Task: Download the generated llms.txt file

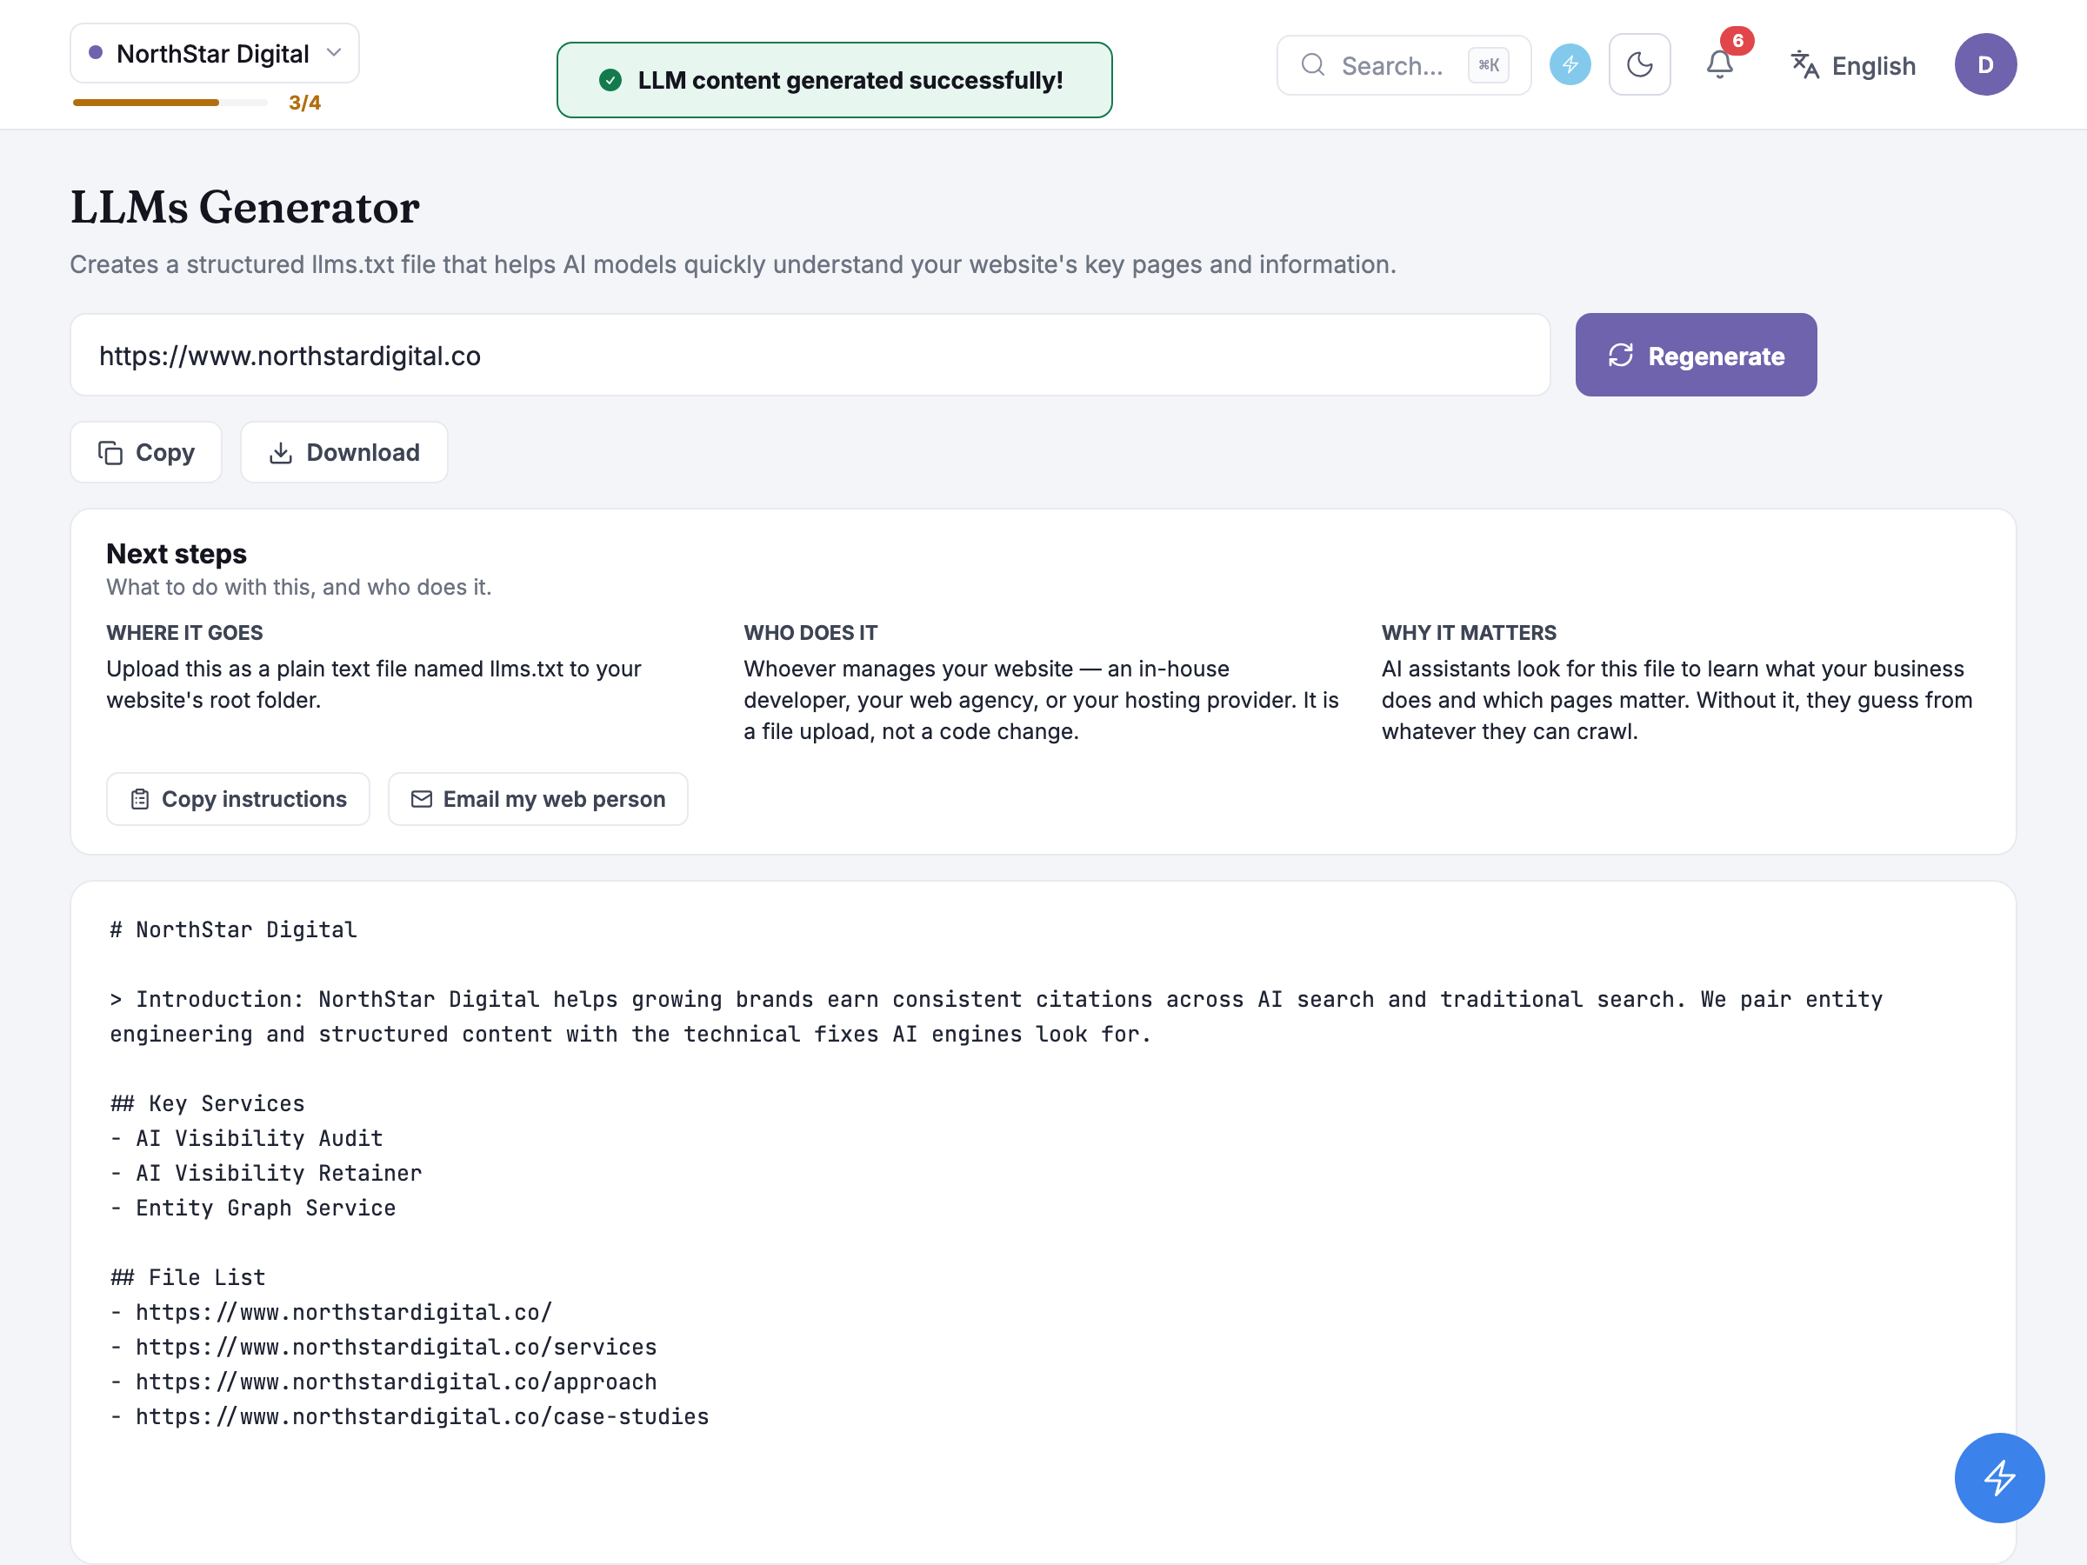Action: coord(344,453)
